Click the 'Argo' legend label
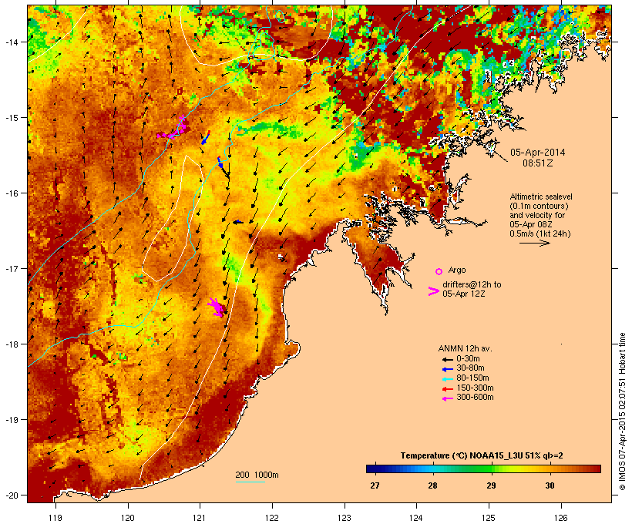Viewport: 632px width, 524px height. (457, 270)
